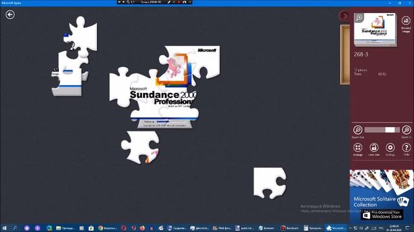The image size is (414, 232).
Task: Click the zoom level slider bar
Action: pos(382,130)
